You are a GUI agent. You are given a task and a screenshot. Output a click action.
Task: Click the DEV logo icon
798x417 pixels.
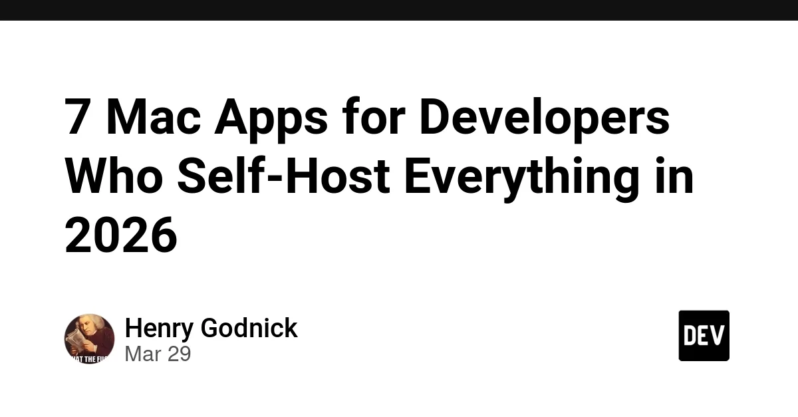coord(704,335)
